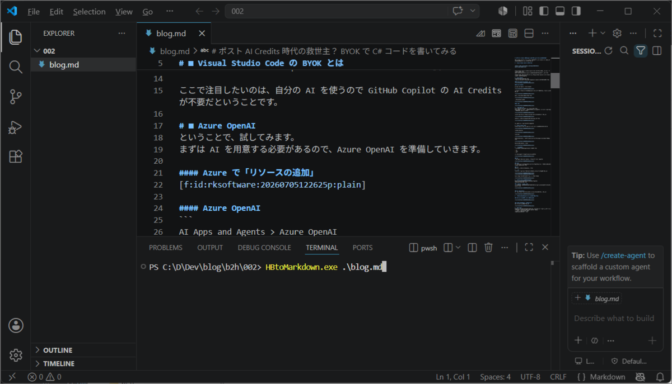672x384 pixels.
Task: Toggle the primary side bar visibility
Action: [x=544, y=11]
